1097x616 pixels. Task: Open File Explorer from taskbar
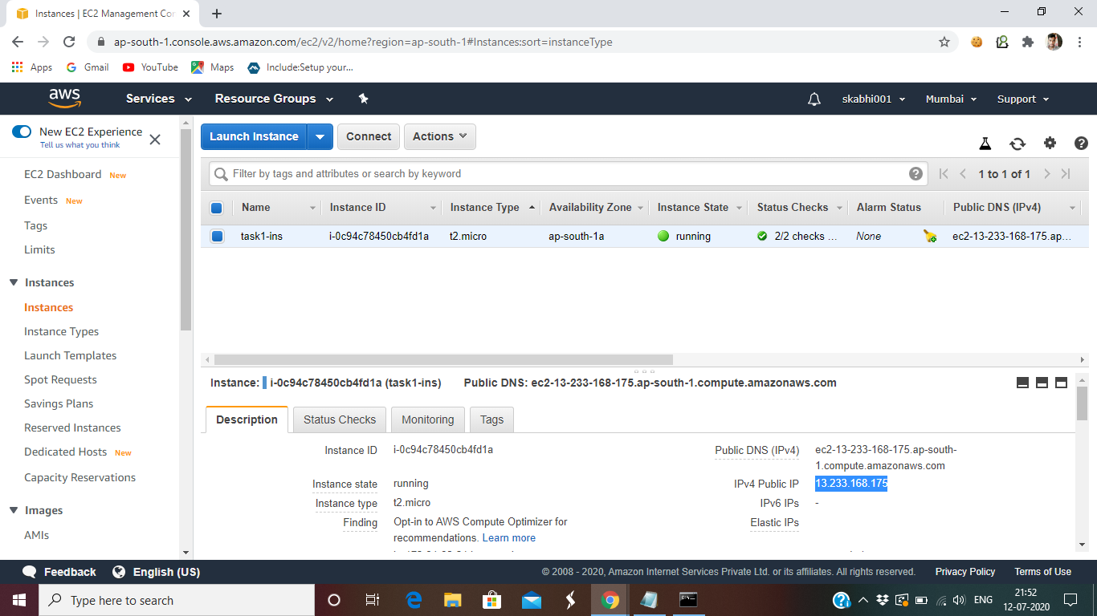pyautogui.click(x=453, y=600)
